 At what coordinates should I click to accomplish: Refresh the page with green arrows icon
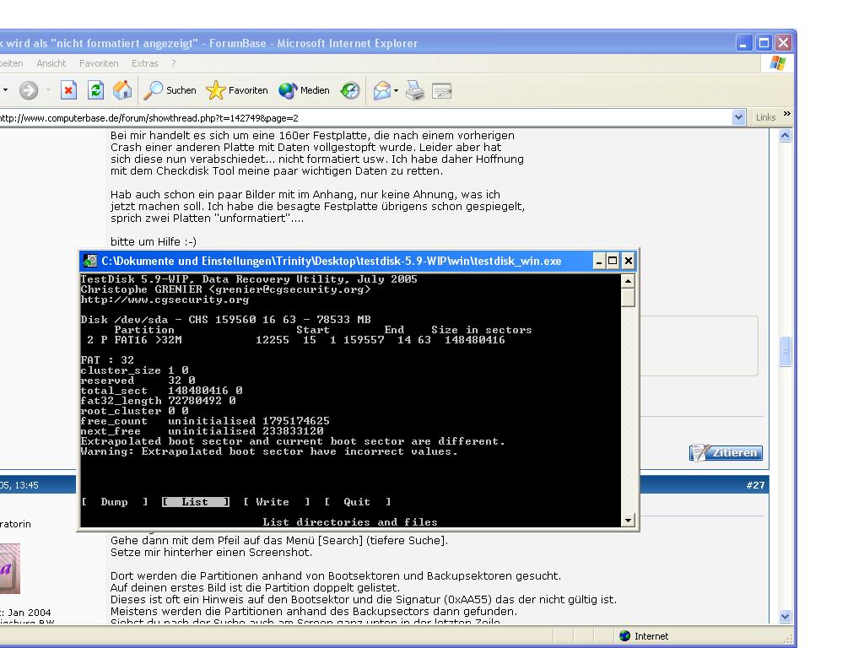[95, 90]
